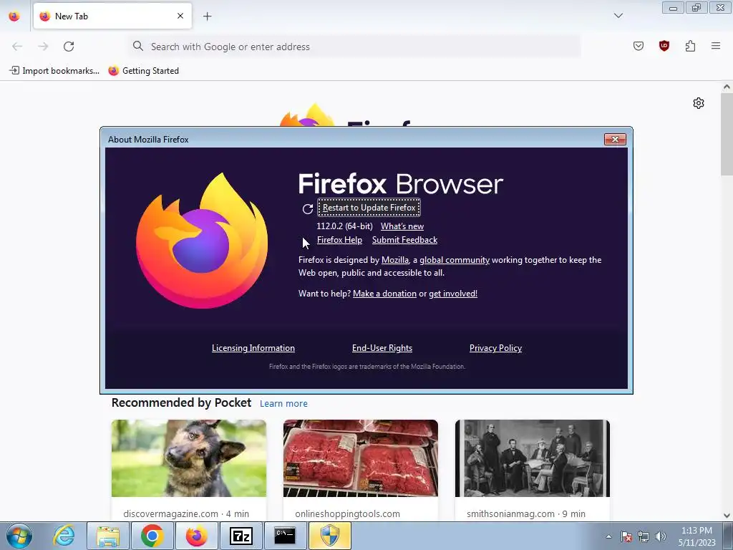Open Windows Explorer folder in taskbar
The height and width of the screenshot is (550, 733).
pos(108,536)
